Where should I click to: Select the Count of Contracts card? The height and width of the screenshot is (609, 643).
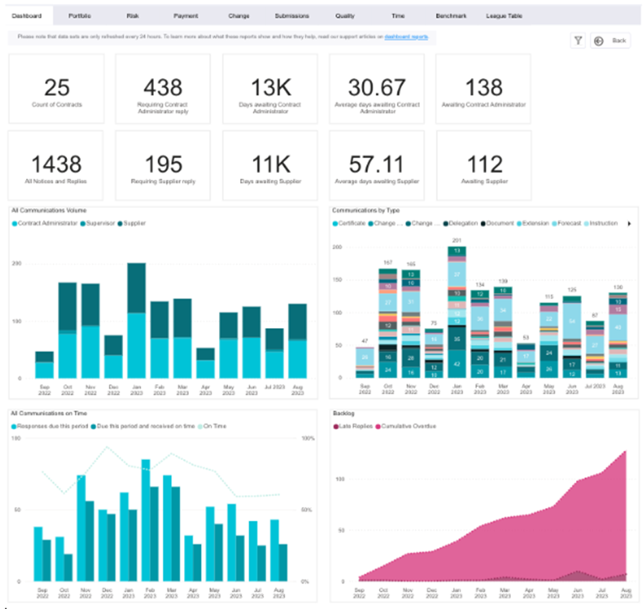pyautogui.click(x=57, y=89)
